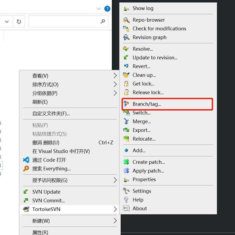Click the Show log label
This screenshot has width=235, height=235.
click(x=143, y=8)
